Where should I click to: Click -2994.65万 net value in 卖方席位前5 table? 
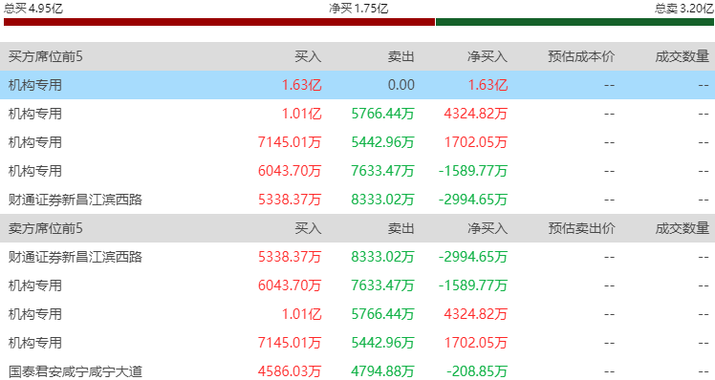click(473, 257)
